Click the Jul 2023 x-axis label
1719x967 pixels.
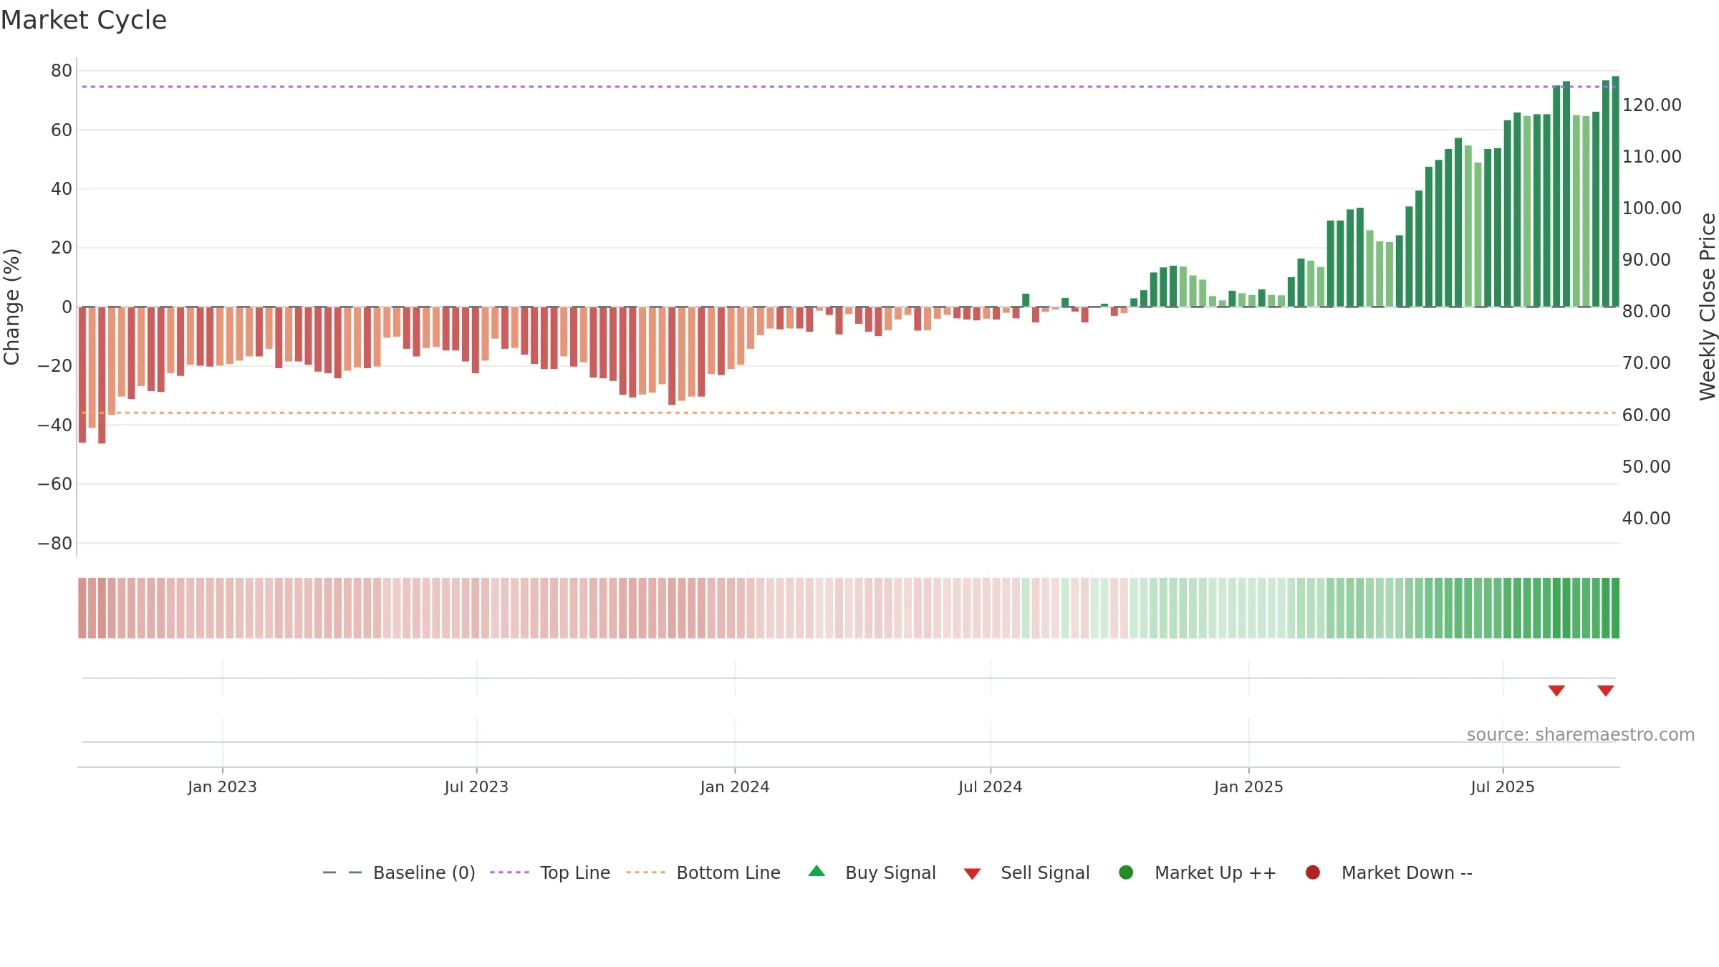476,786
